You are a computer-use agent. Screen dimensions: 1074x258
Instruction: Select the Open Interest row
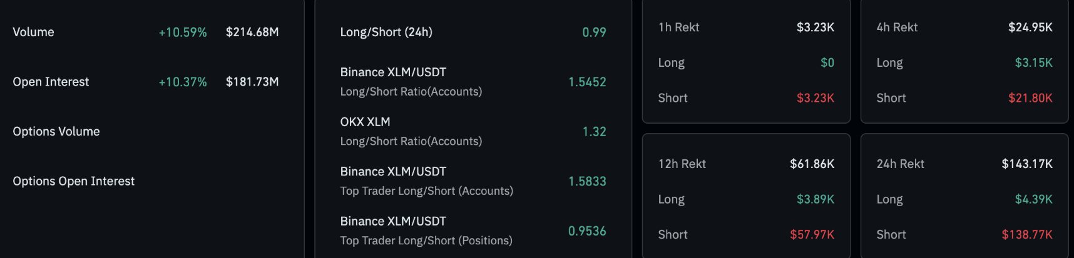(146, 82)
